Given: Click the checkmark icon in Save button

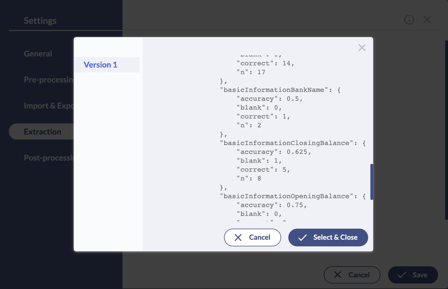Looking at the screenshot, I should [402, 275].
